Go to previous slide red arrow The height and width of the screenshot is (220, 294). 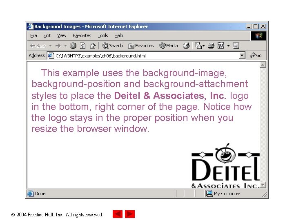pyautogui.click(x=118, y=214)
